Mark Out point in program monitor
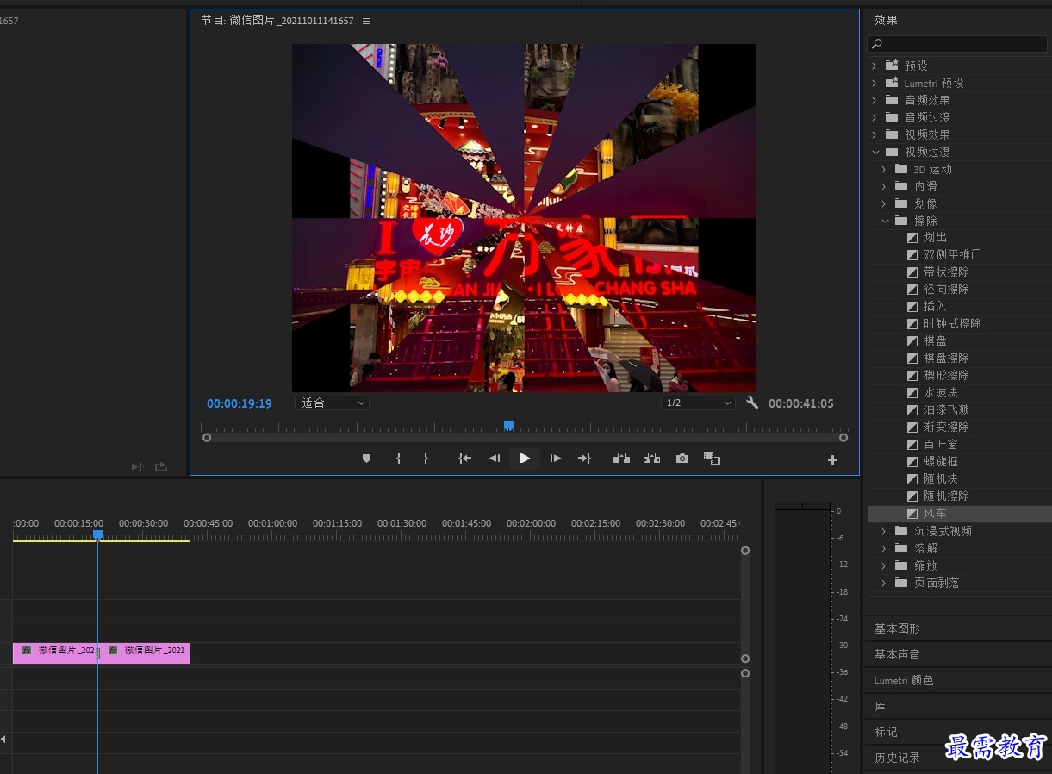The width and height of the screenshot is (1052, 774). point(426,459)
